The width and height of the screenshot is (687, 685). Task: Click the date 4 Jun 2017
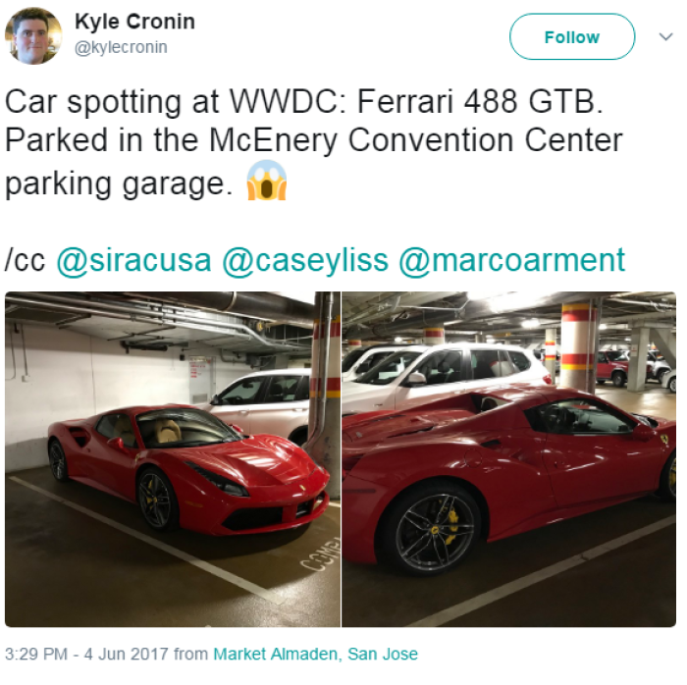pos(127,654)
